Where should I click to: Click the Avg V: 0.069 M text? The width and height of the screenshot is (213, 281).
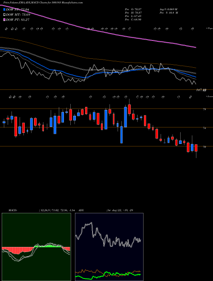pos(168,9)
